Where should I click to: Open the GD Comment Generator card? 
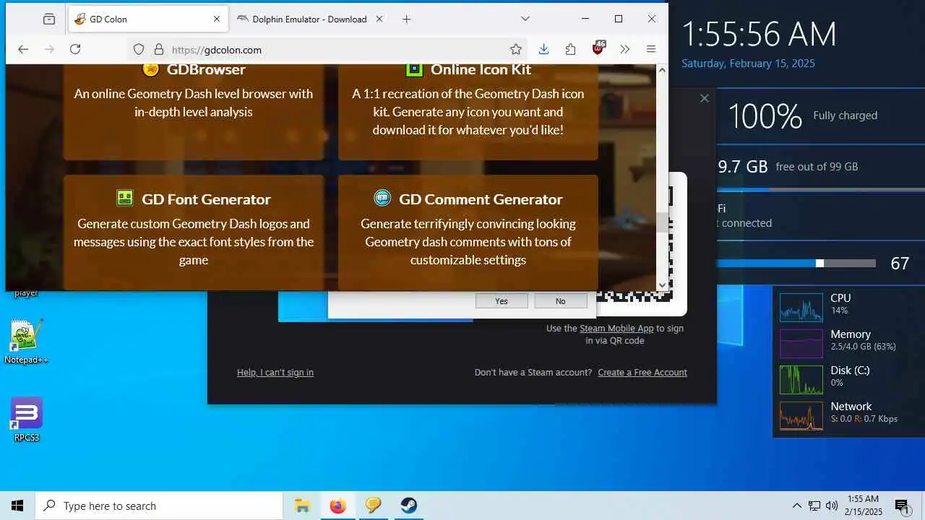pyautogui.click(x=468, y=233)
